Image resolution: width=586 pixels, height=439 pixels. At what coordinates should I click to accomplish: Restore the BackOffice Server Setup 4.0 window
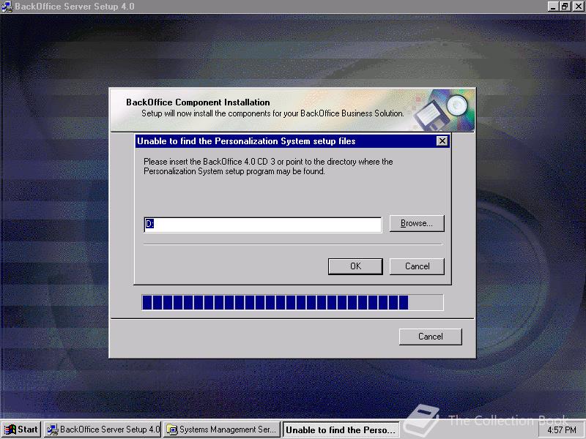coord(564,7)
